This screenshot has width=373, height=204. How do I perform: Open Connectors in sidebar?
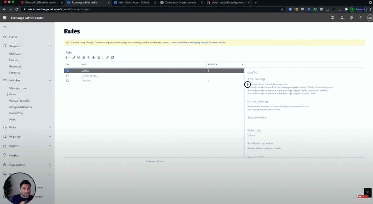pos(16,113)
